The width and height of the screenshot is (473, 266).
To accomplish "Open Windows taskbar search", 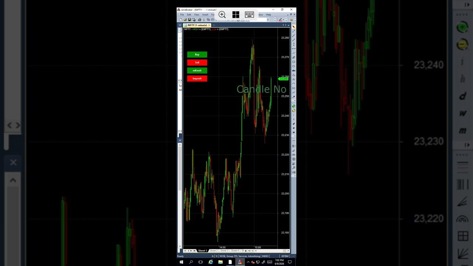I will (191, 262).
